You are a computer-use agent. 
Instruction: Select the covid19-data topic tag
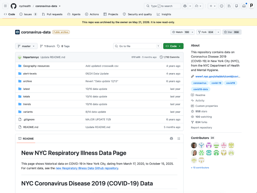click(x=201, y=89)
